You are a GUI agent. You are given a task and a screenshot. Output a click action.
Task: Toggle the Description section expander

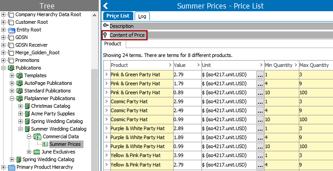(x=105, y=26)
